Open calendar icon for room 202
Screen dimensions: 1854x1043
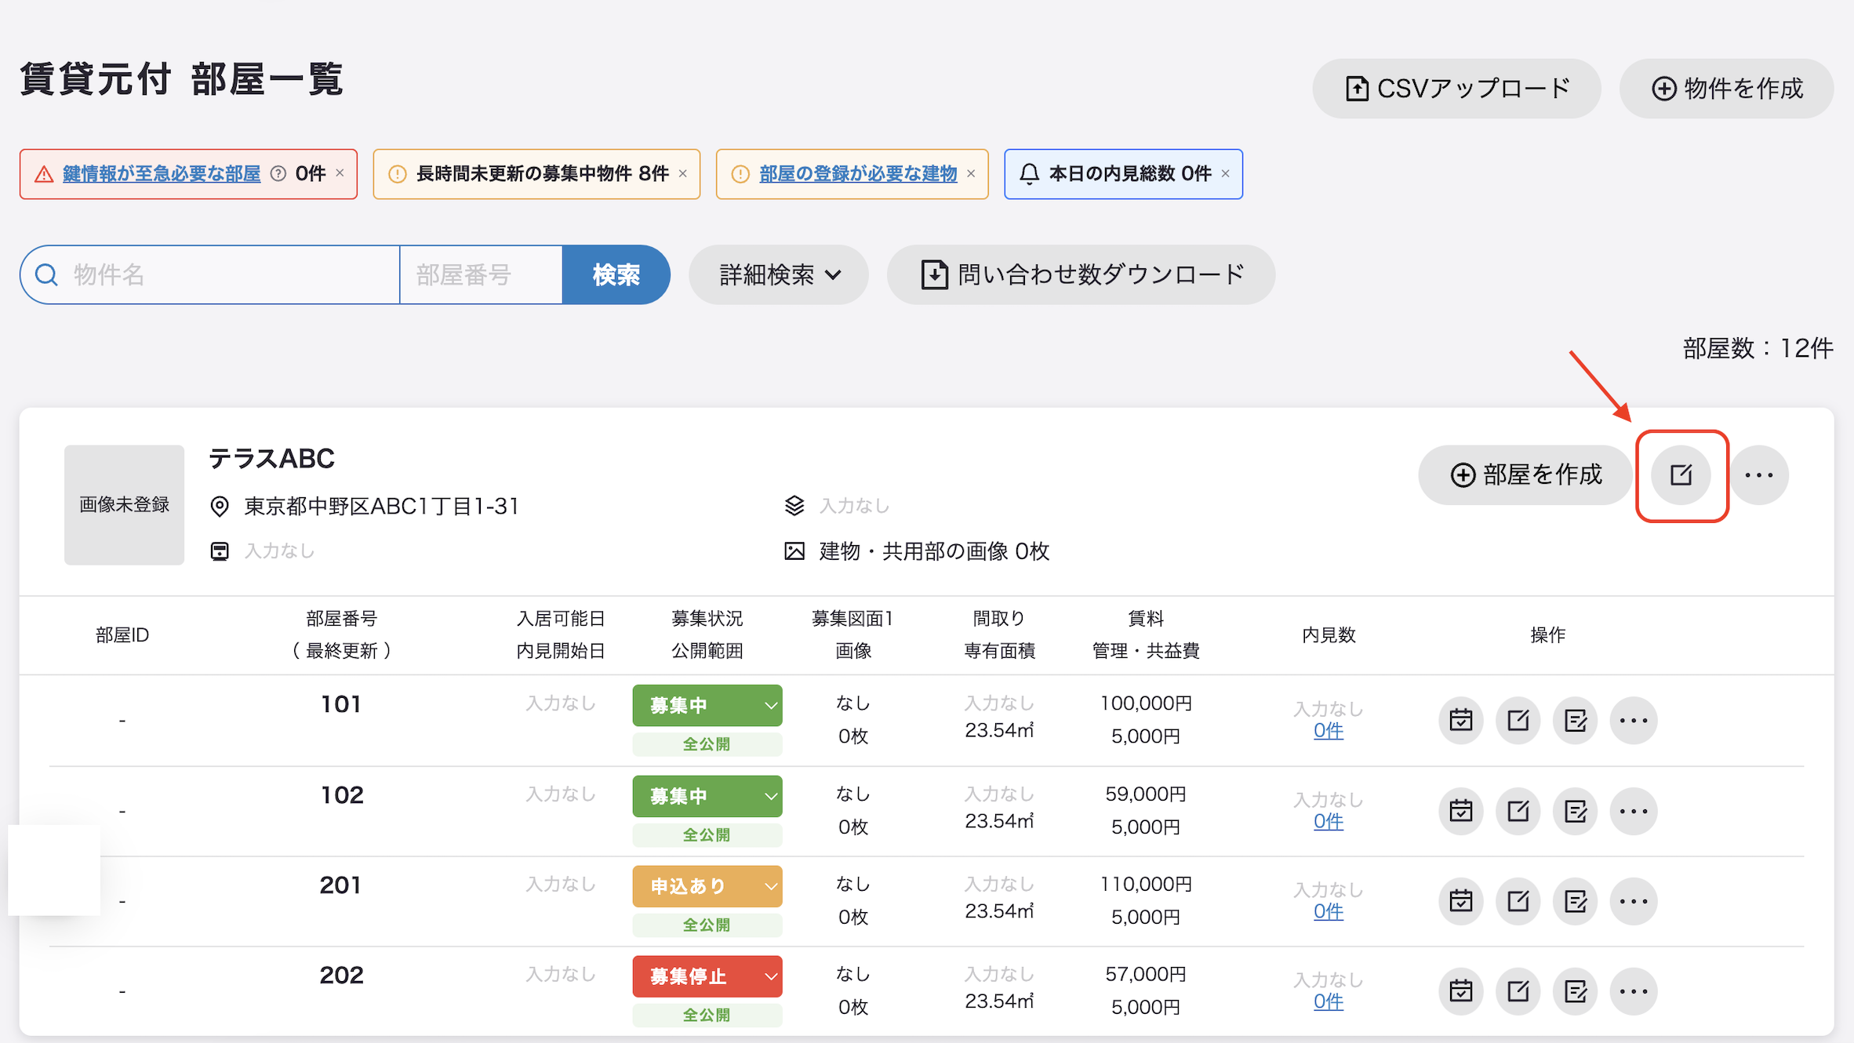[x=1460, y=991]
